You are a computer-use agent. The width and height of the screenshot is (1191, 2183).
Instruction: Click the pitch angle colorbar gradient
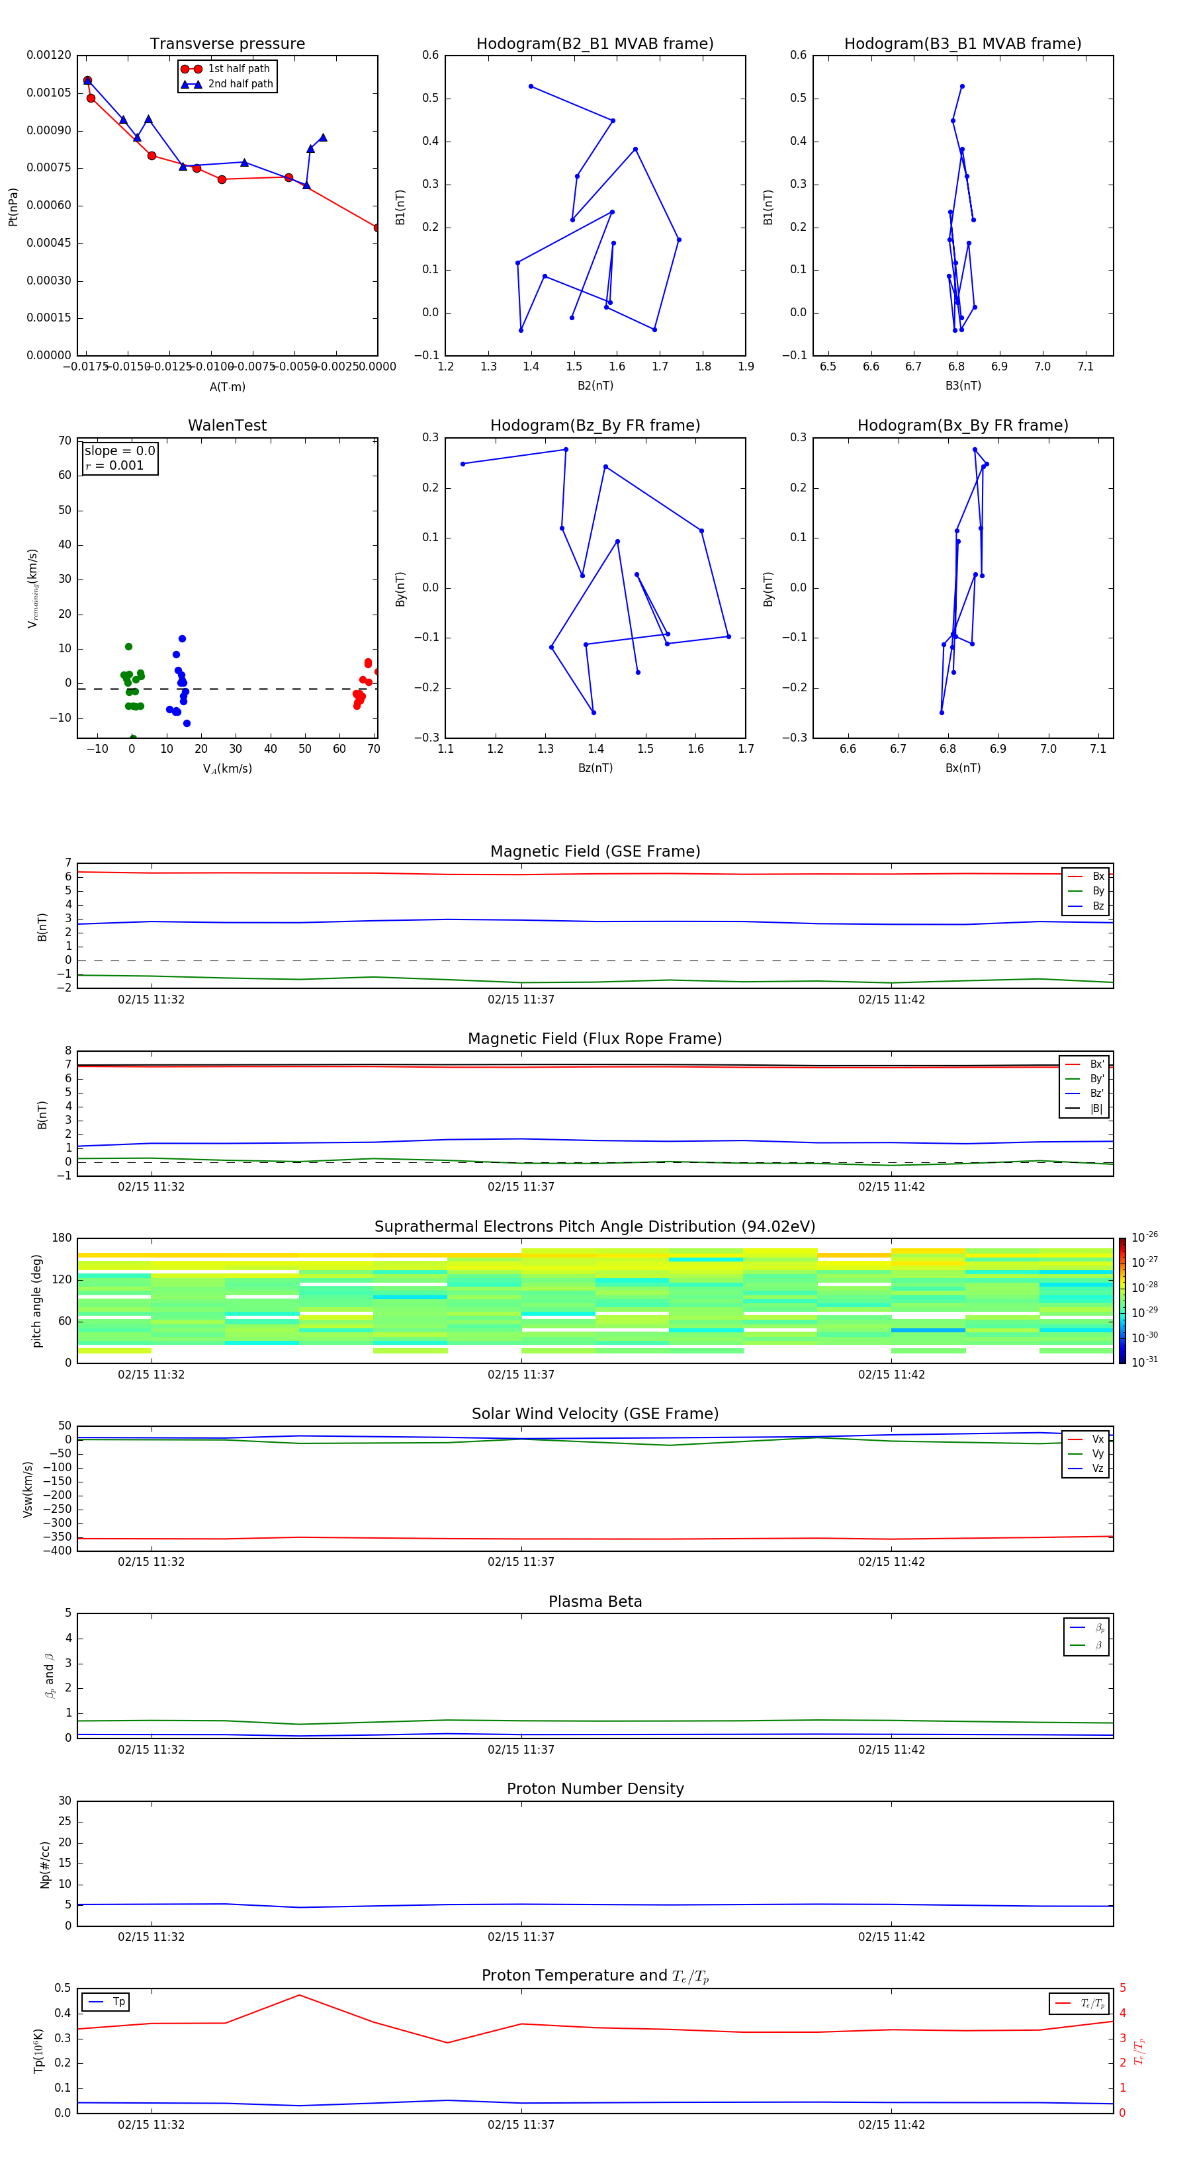(1122, 1301)
